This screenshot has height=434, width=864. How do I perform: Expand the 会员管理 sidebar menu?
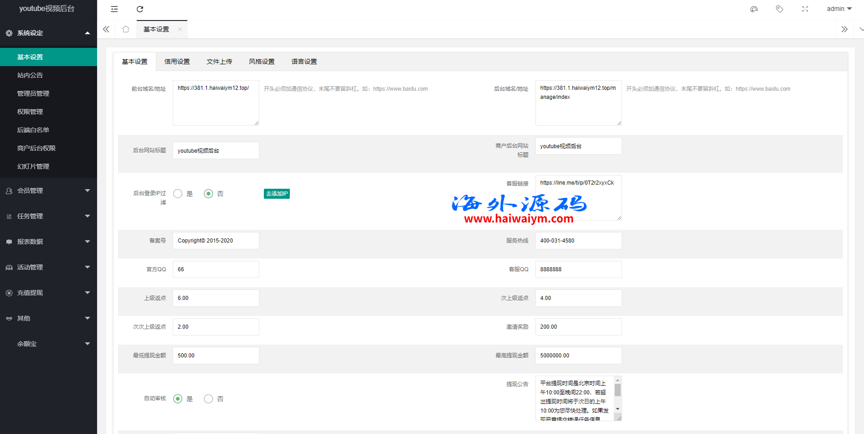click(x=48, y=191)
